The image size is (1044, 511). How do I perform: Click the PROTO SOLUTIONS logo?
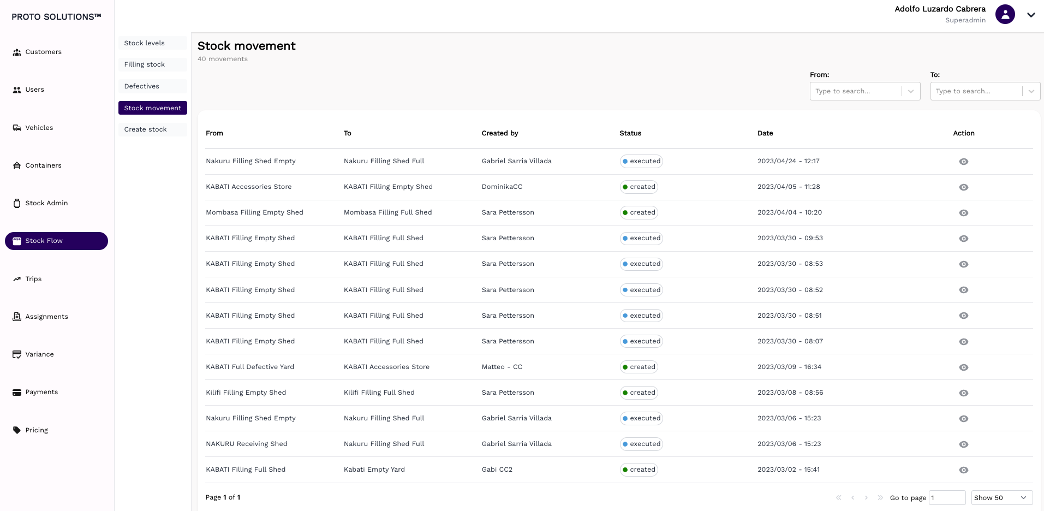tap(56, 17)
